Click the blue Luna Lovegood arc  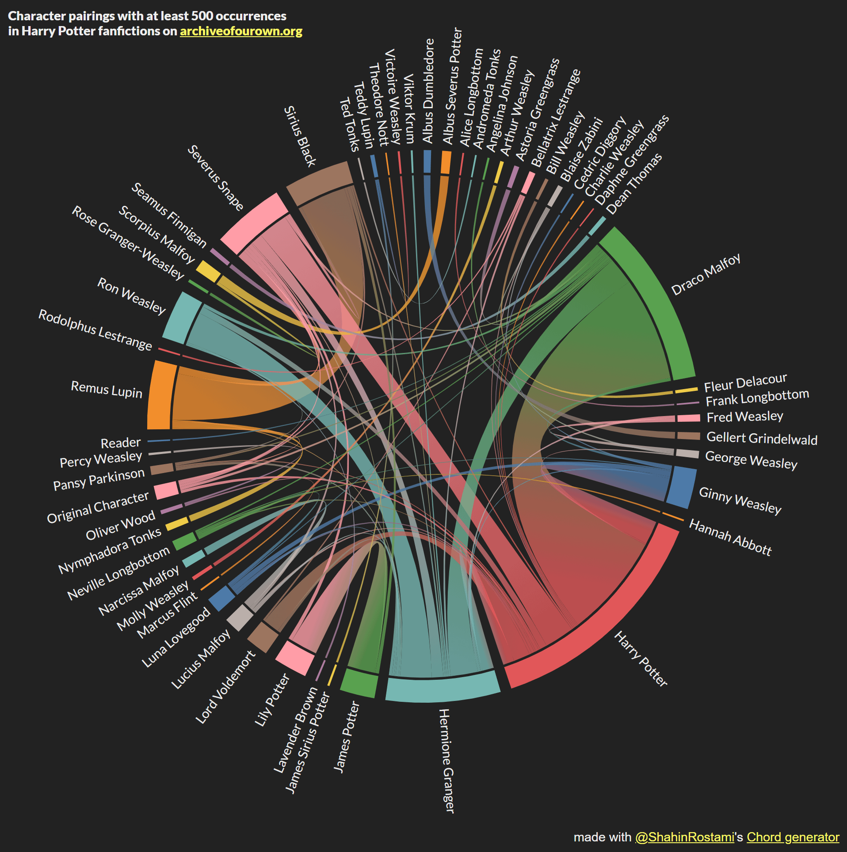(222, 598)
